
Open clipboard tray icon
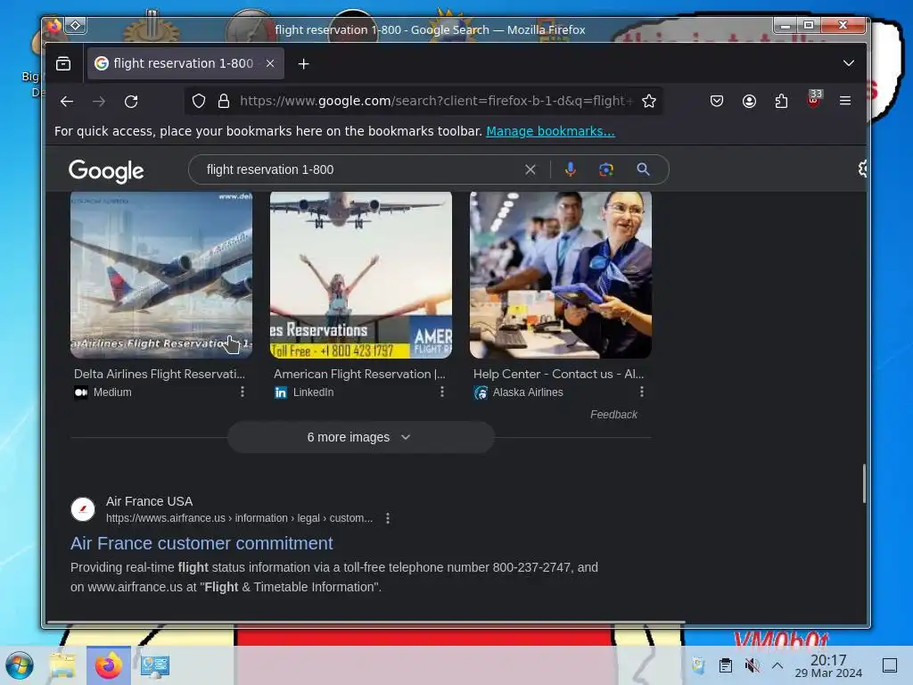(x=726, y=665)
